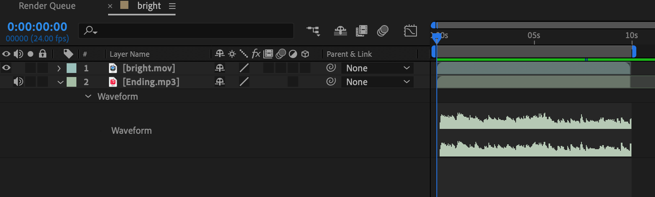
Task: Open the Graph Editor icon
Action: pos(410,31)
